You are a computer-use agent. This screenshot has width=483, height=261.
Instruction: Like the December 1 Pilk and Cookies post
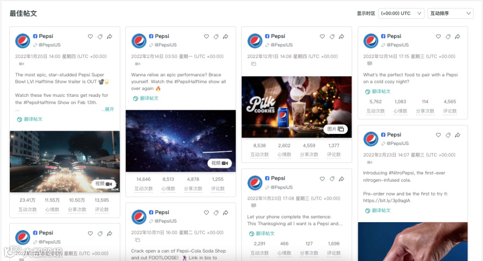click(322, 37)
